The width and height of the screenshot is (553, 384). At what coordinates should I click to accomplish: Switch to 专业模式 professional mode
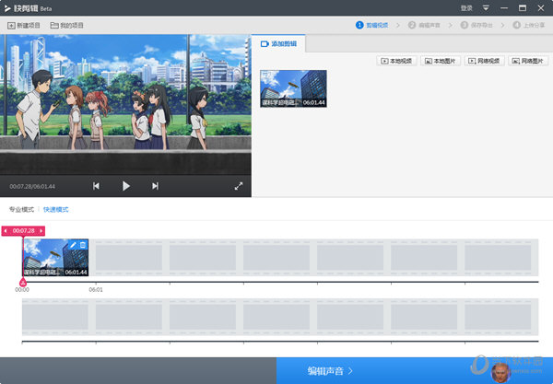(21, 210)
